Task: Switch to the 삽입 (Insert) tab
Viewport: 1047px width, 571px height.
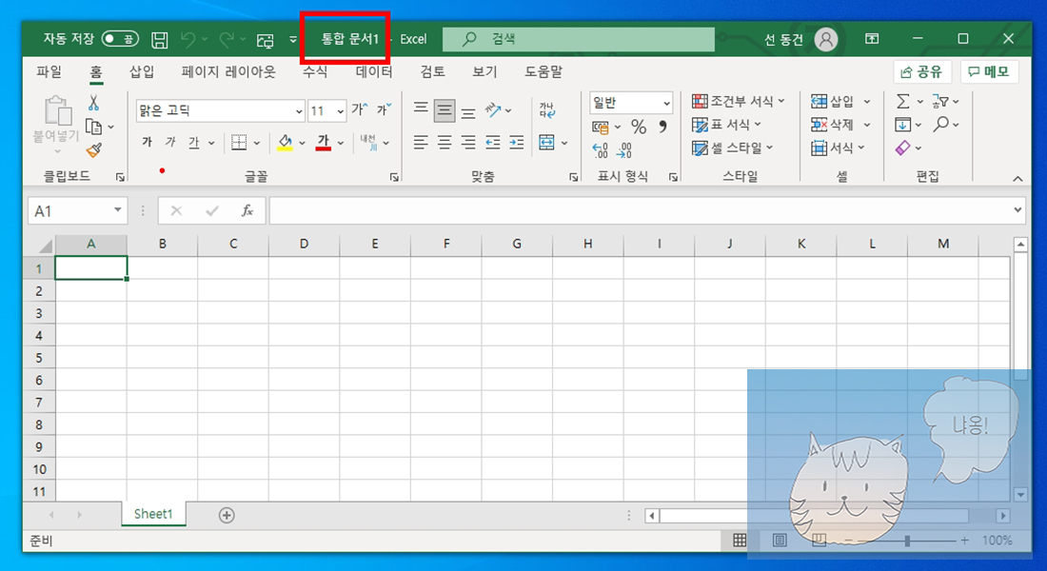Action: tap(142, 71)
